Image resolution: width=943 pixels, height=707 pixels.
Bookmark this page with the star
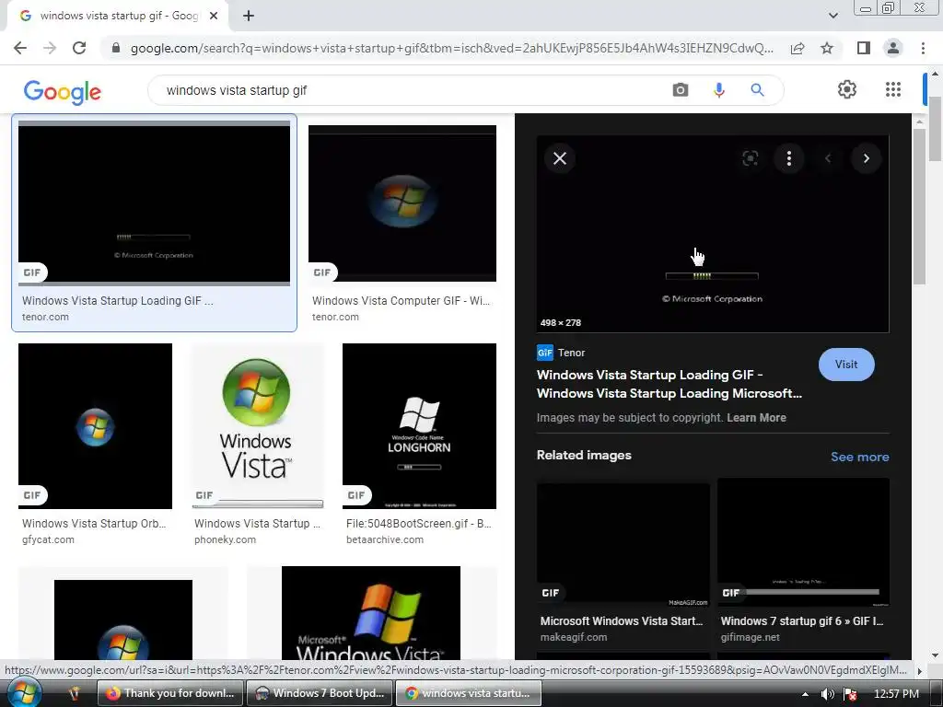(827, 48)
